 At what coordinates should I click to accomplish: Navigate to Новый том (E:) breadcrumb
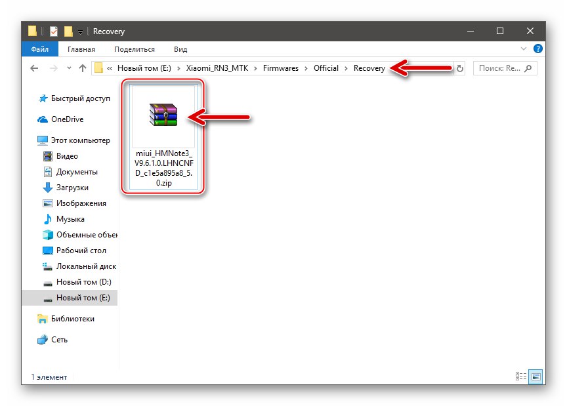144,68
